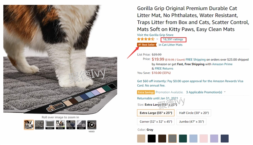253x145 pixels.
Task: Select the Corner (32" x 32" x 45") option
Action: click(156, 121)
